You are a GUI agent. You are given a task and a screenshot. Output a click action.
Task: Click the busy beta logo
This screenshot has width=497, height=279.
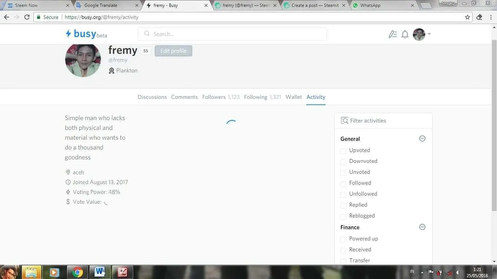(86, 34)
